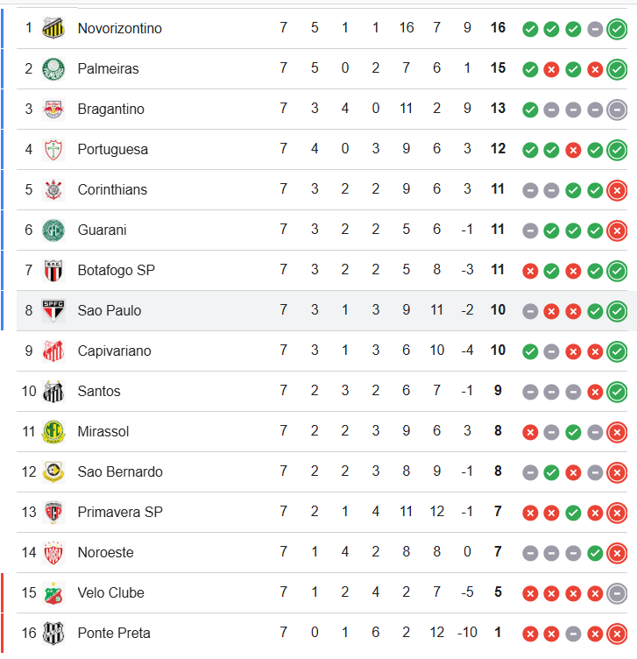Open the Sao Bernardo team link
Screen dimensions: 637x659
120,471
